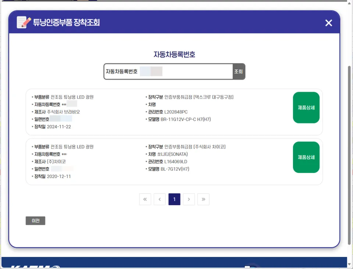This screenshot has height=269, width=353.
Task: Click the 차명 쏘나타(SONATA) entry
Action: coord(168,154)
